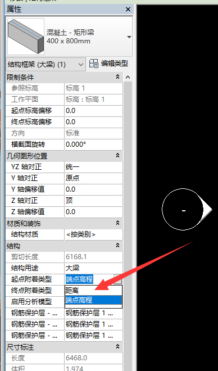Image resolution: width=218 pixels, height=371 pixels.
Task: Click the first 钢筋保护层 1 value
Action: click(93, 313)
